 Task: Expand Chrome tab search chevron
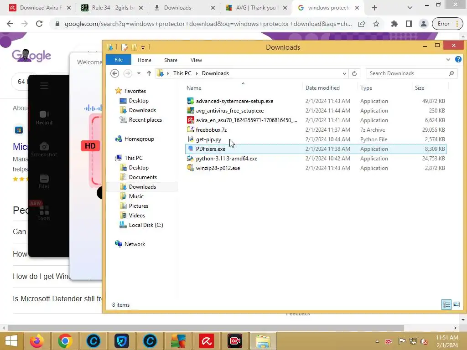tap(410, 8)
